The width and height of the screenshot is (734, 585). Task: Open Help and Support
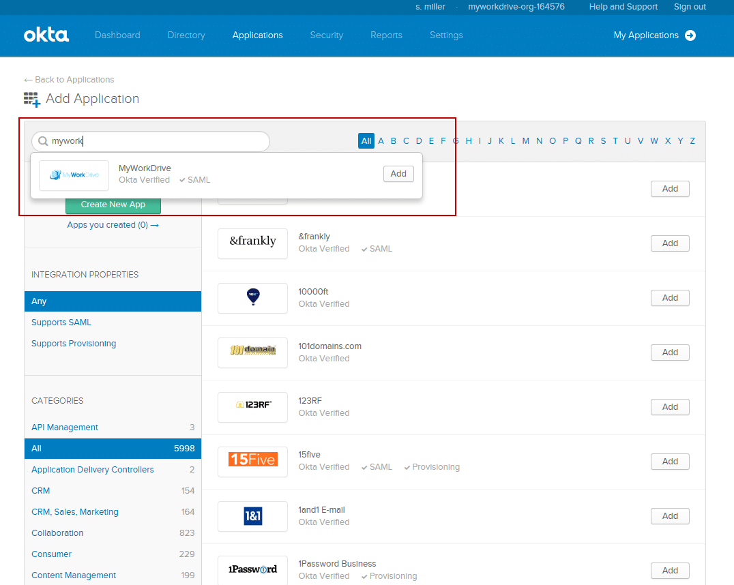coord(623,7)
